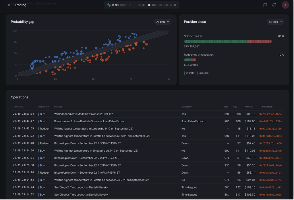Viewport: 294px width, 200px height.
Task: Open transaction 0xe1d3e435…dc4b
Action: point(270,151)
